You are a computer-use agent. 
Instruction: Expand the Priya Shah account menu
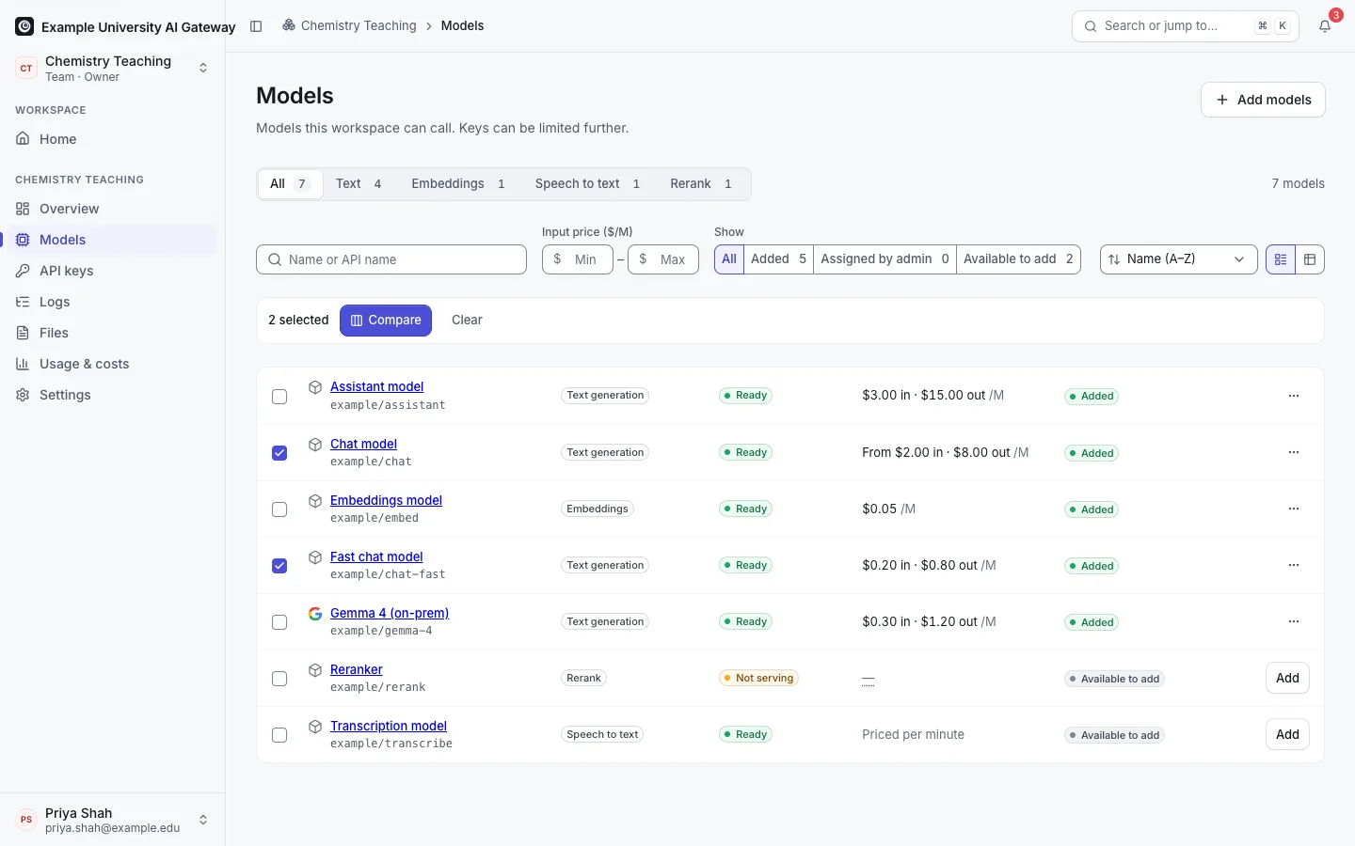pos(113,820)
